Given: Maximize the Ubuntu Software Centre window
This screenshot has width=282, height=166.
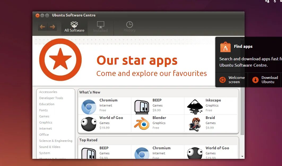Looking at the screenshot, I should [x=47, y=15].
